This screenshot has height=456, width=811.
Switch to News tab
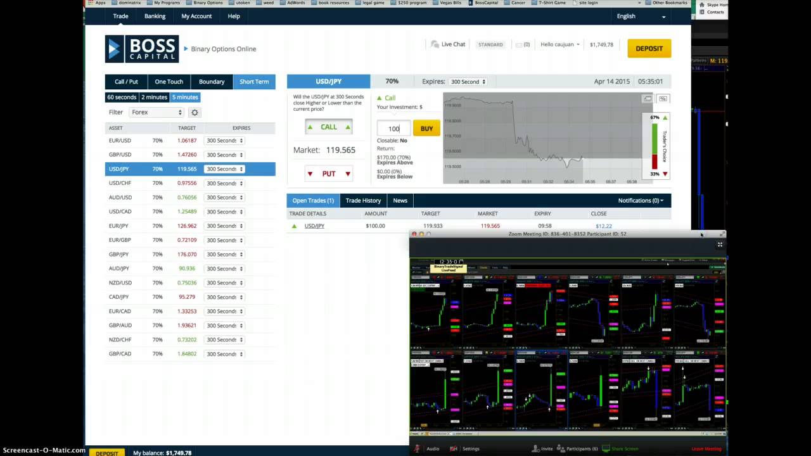click(400, 201)
